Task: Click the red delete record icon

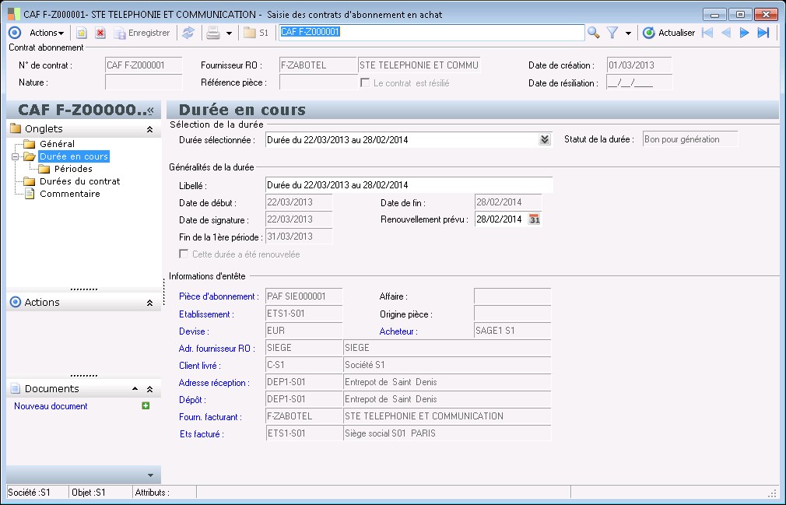Action: [x=100, y=33]
